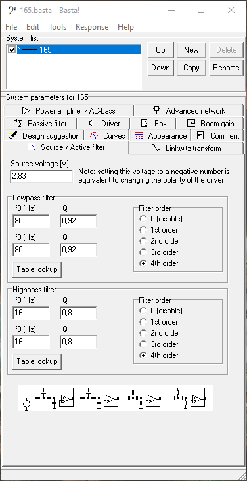Open the Comment tab

pyautogui.click(x=217, y=135)
